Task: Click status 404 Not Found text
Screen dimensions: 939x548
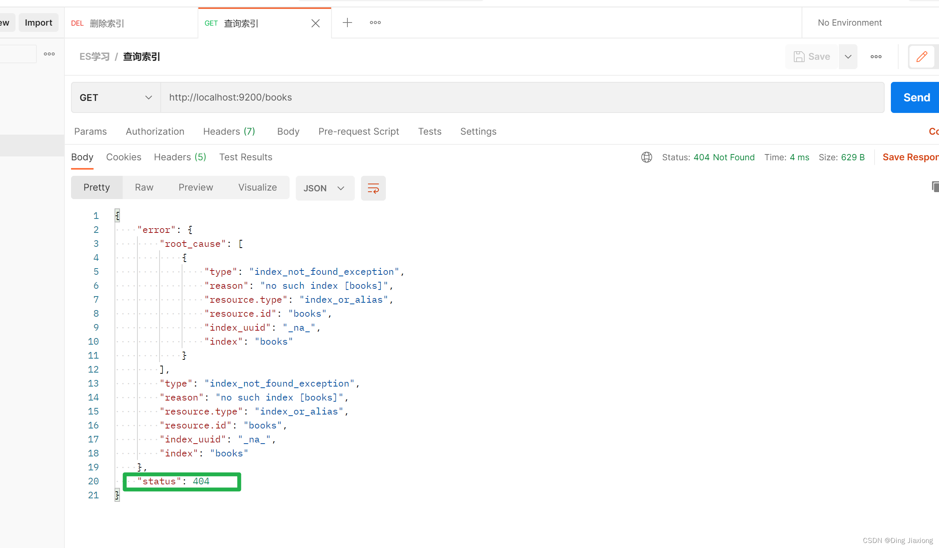Action: tap(724, 157)
